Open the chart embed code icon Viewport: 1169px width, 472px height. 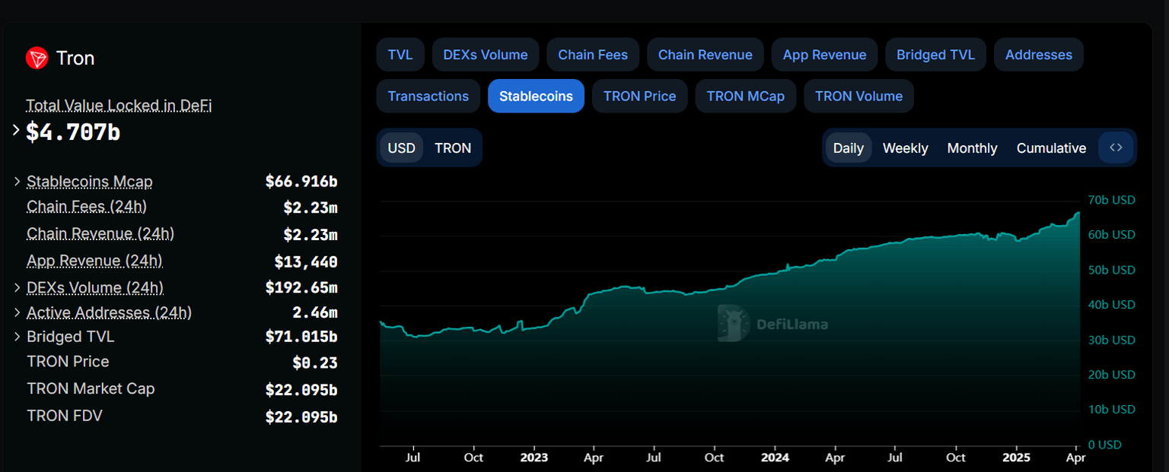click(1116, 147)
